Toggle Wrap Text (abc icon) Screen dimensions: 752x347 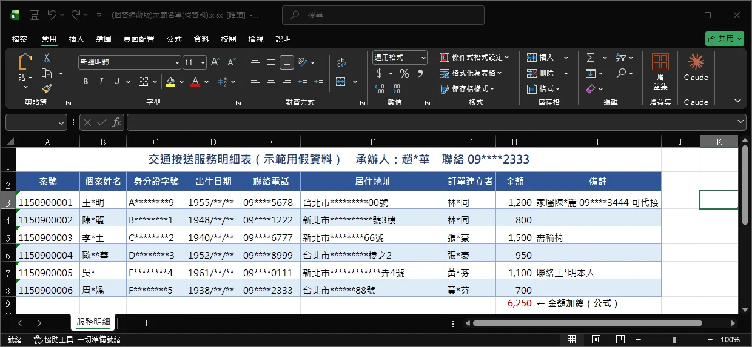tap(341, 62)
